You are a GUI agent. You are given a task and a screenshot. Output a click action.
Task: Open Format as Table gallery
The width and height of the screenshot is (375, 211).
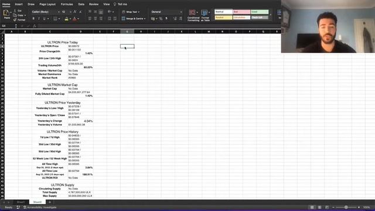click(x=205, y=16)
